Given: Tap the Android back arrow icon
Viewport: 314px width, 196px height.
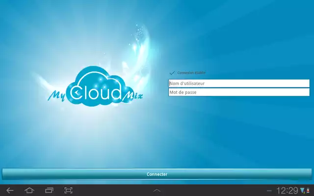Looking at the screenshot, I should 10,191.
